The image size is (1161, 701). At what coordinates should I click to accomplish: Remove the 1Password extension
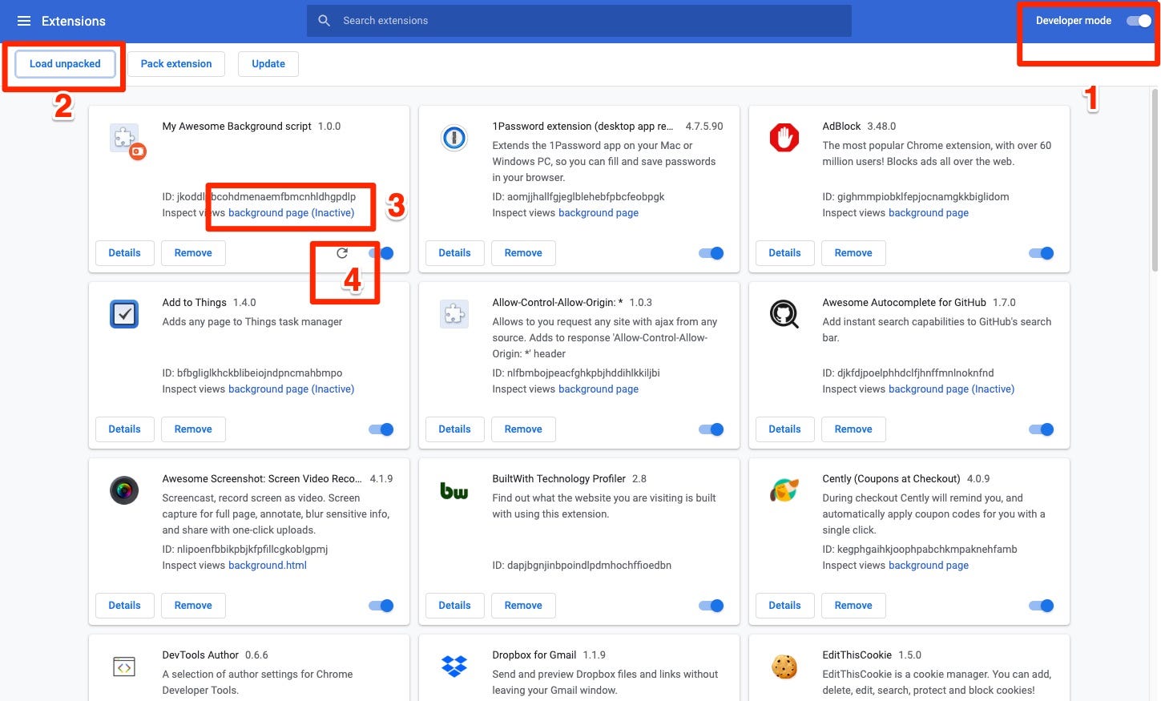coord(523,253)
